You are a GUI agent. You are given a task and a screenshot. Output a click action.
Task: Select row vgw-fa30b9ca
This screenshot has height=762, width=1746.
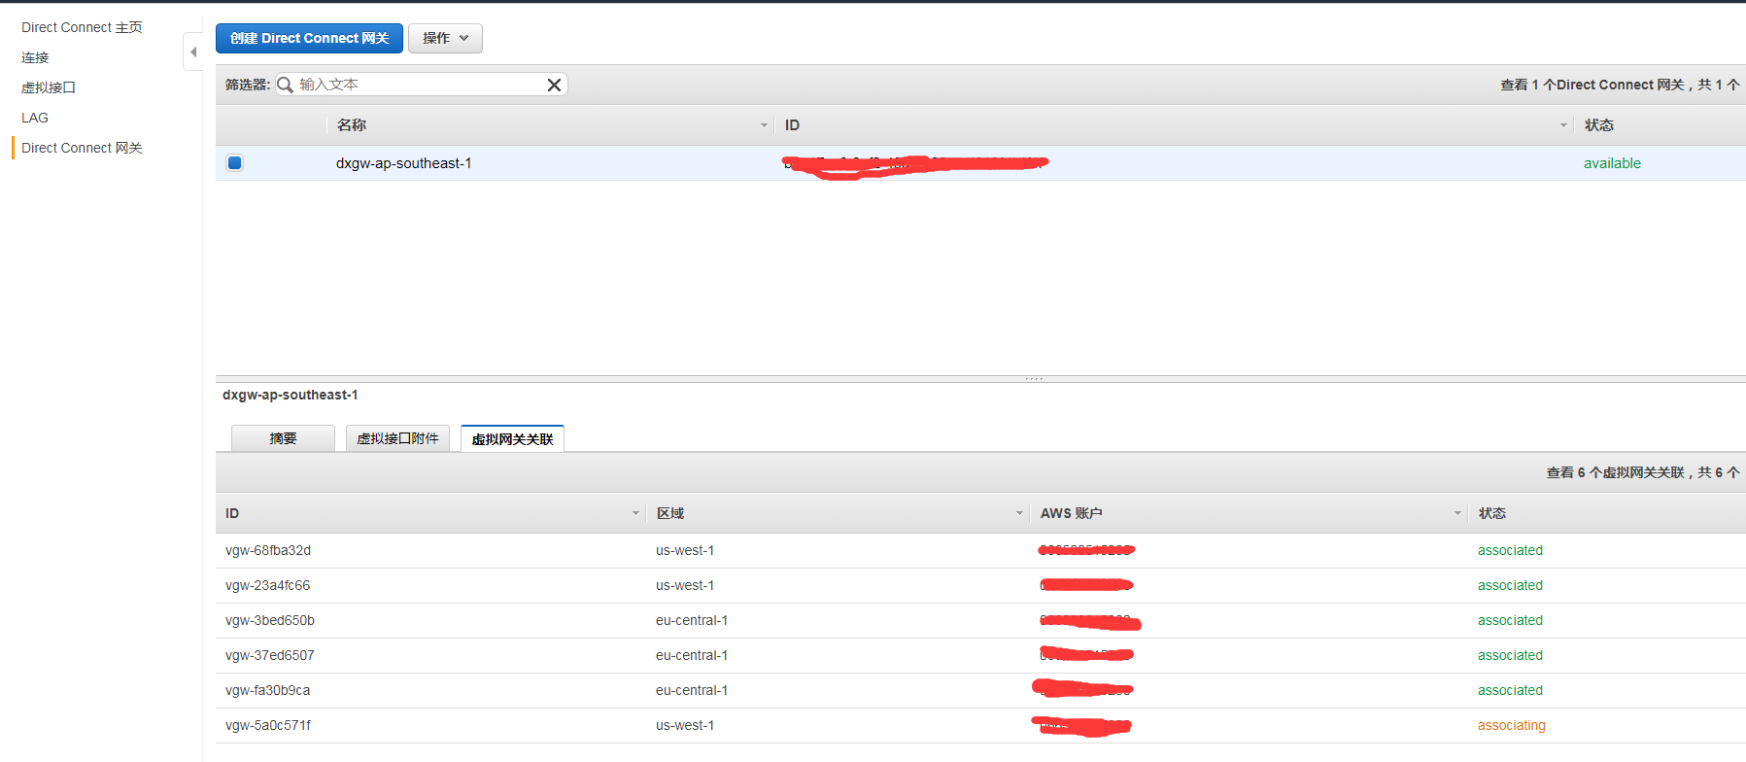pos(980,690)
